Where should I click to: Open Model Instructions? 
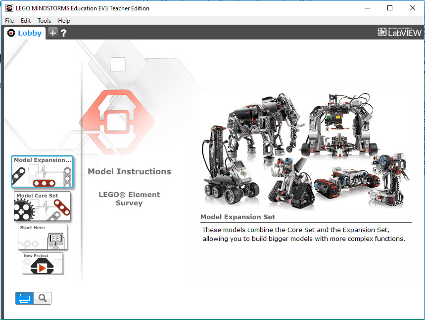129,171
